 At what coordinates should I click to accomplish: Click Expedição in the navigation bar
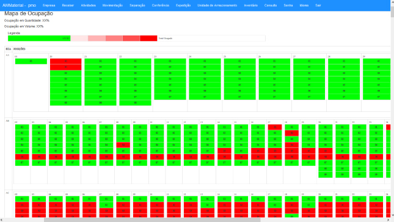click(x=183, y=6)
